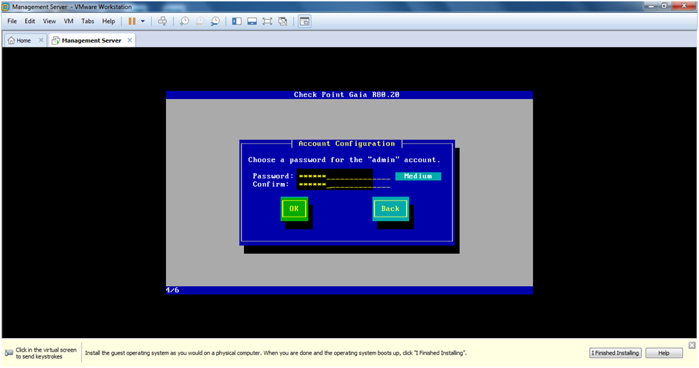This screenshot has height=368, width=699.
Task: Open the Tabs menu
Action: 87,21
